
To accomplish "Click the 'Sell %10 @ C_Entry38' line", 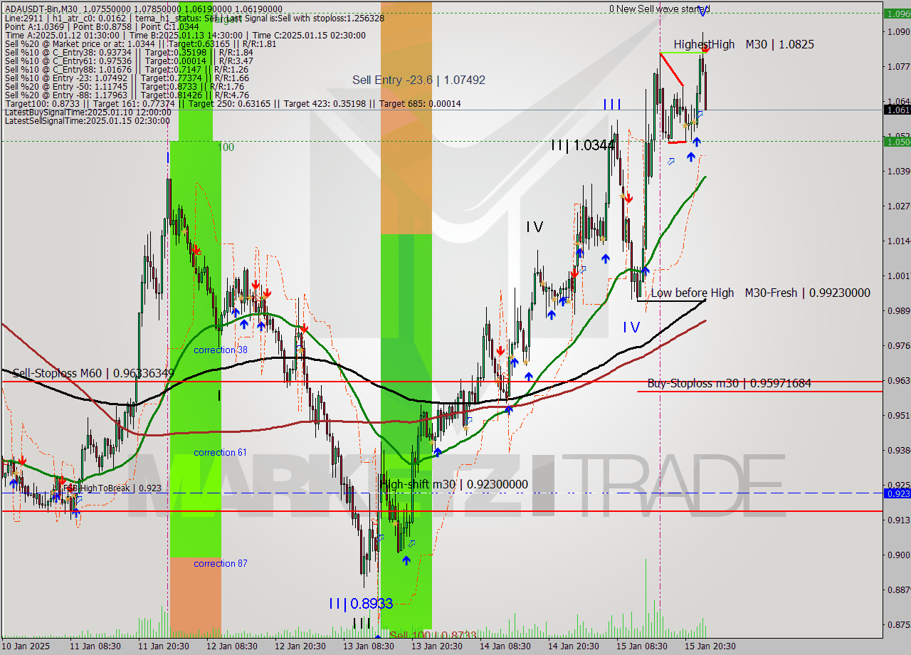I will [x=128, y=53].
